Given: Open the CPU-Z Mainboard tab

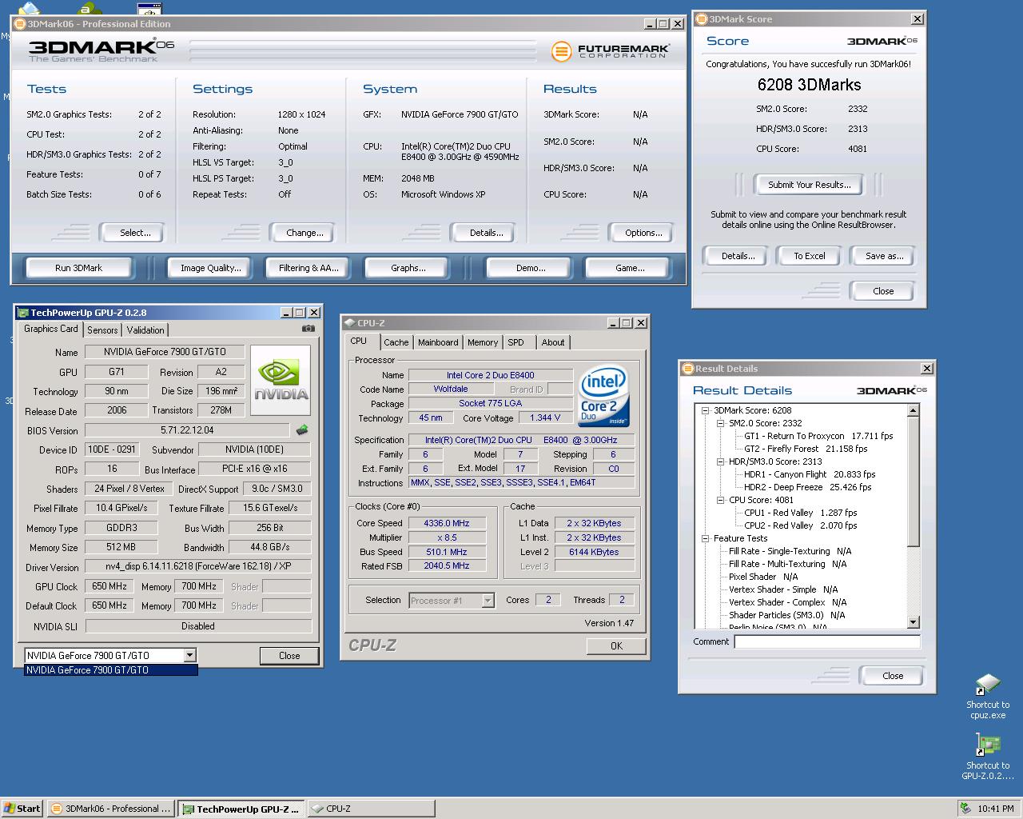Looking at the screenshot, I should pos(438,342).
